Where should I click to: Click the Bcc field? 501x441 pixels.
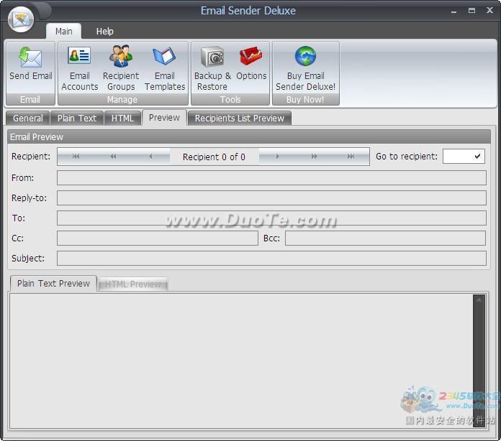click(x=385, y=238)
